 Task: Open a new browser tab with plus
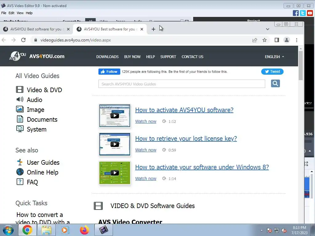pos(153,29)
